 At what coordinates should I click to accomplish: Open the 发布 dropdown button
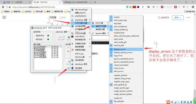click(x=177, y=18)
